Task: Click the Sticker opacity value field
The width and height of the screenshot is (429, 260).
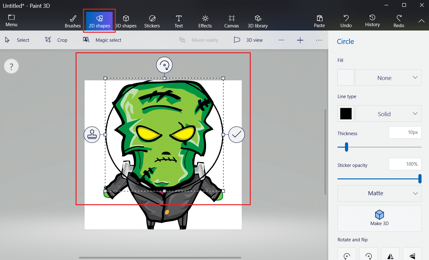Action: [405, 164]
